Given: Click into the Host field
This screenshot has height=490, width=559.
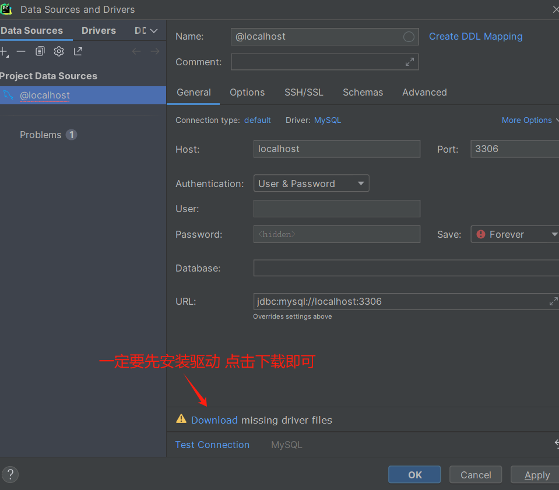Looking at the screenshot, I should click(336, 149).
